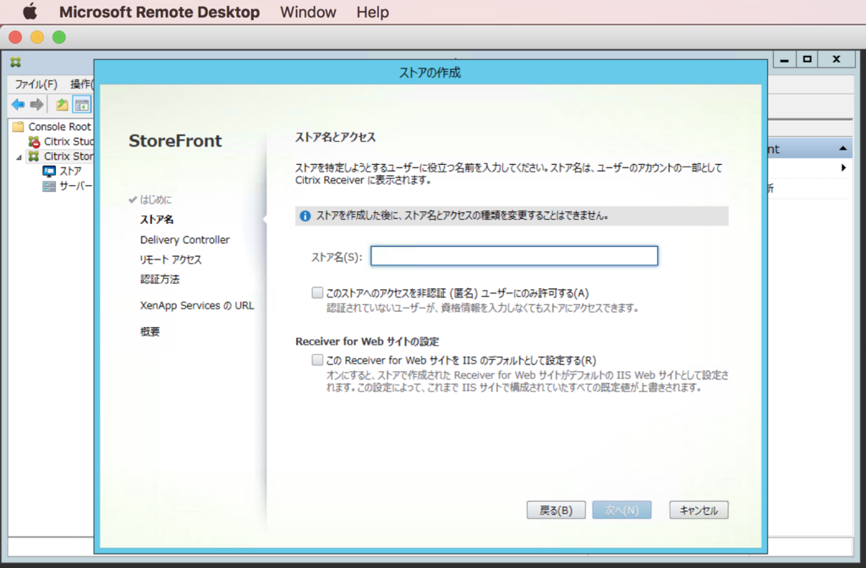Select the 概要 wizard step

150,331
